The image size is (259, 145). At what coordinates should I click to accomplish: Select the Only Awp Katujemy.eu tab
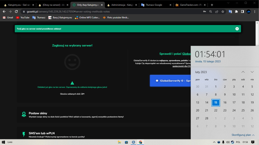click(88, 5)
